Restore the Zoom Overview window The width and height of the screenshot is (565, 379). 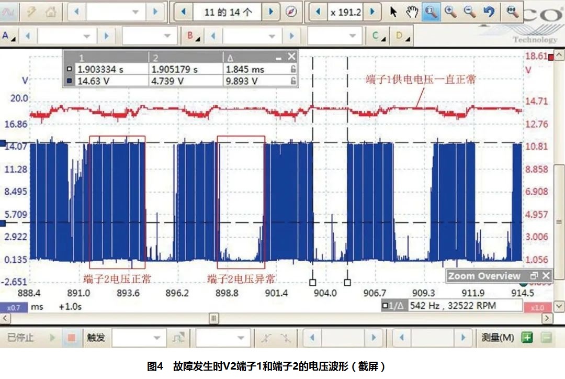point(534,276)
